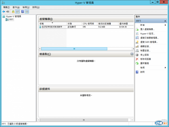Viewport: 169px width, 127px height.
Task: Click the 編輯磁碟... action link
Action: [145, 46]
